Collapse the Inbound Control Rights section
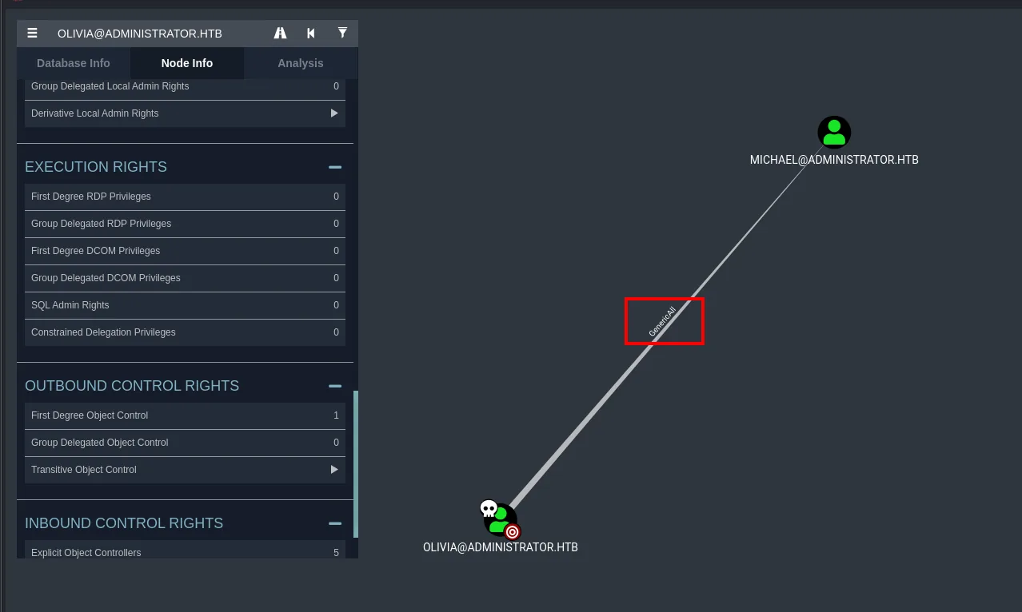1022x612 pixels. pos(335,523)
